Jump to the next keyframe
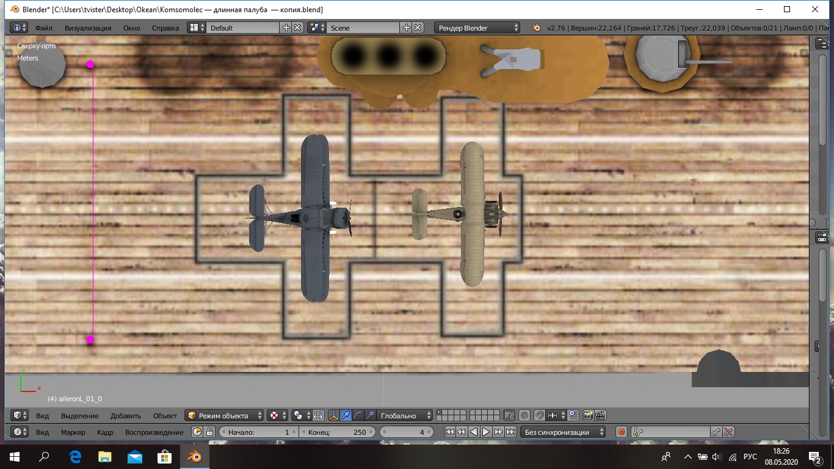834x469 pixels. pos(498,432)
